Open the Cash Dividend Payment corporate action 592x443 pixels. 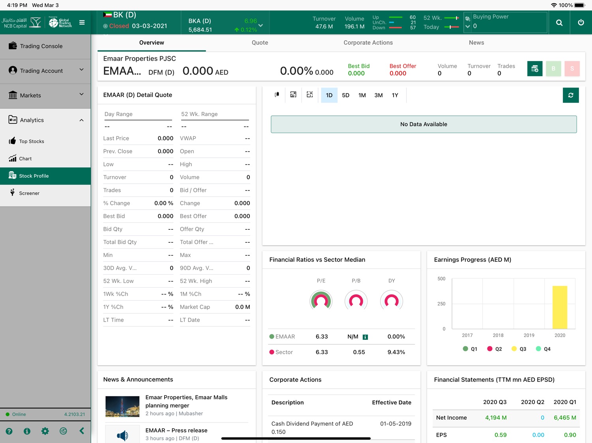pyautogui.click(x=341, y=428)
